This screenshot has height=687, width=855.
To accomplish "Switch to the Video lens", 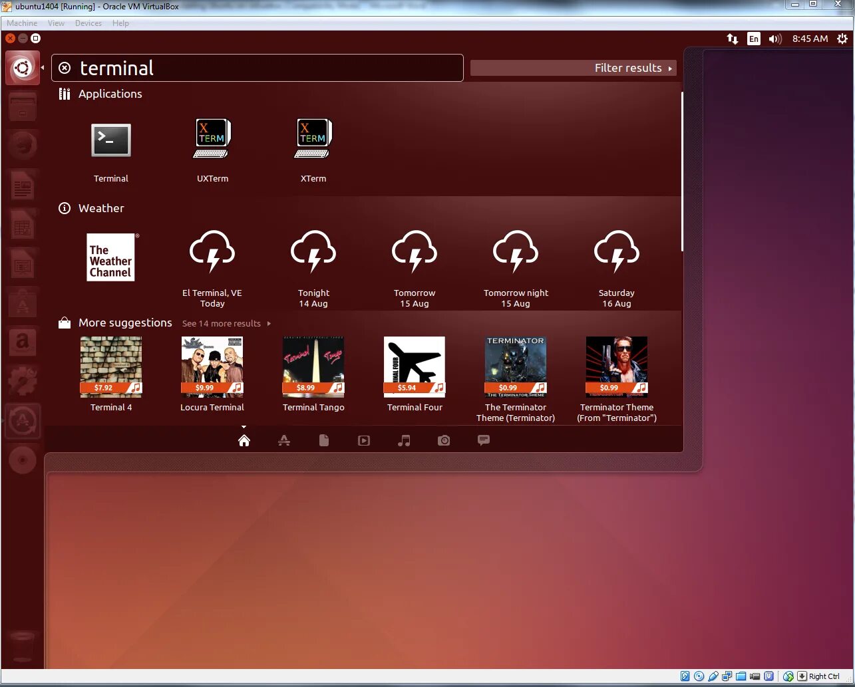I will tap(364, 440).
